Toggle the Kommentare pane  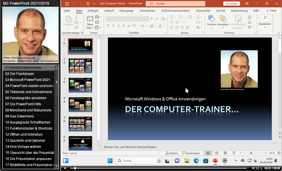(191, 153)
